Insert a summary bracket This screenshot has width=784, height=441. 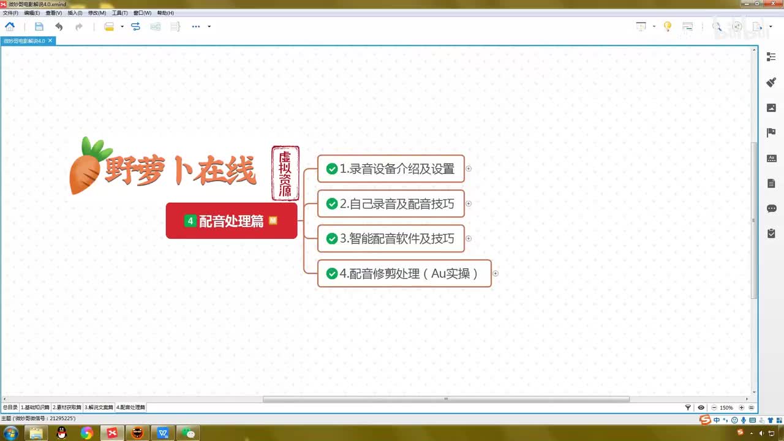[175, 26]
